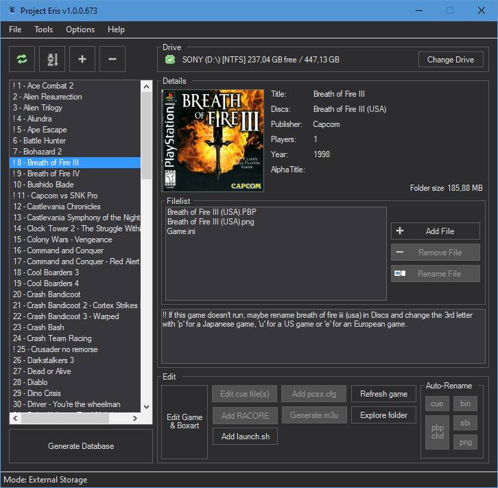Select '4 - Alundra' game
Screen dimensions: 498x488
click(x=75, y=119)
